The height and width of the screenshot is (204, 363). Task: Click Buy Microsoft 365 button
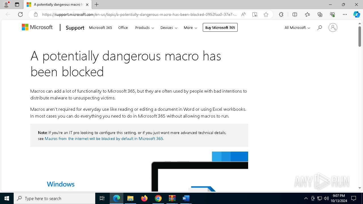coord(220,27)
